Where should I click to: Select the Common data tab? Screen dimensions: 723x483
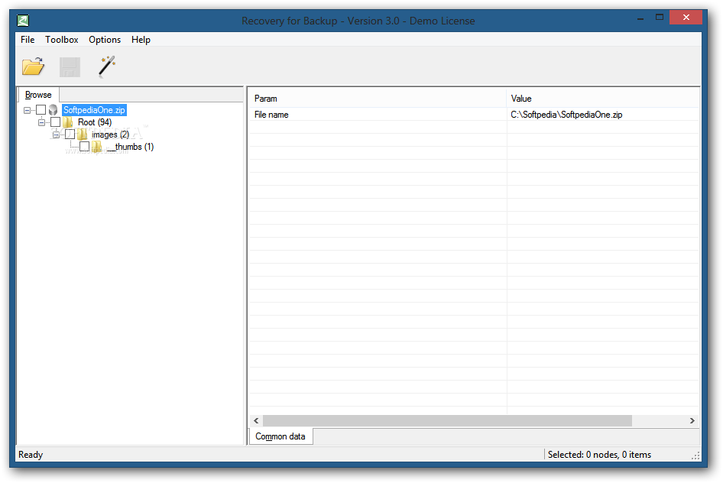click(280, 436)
